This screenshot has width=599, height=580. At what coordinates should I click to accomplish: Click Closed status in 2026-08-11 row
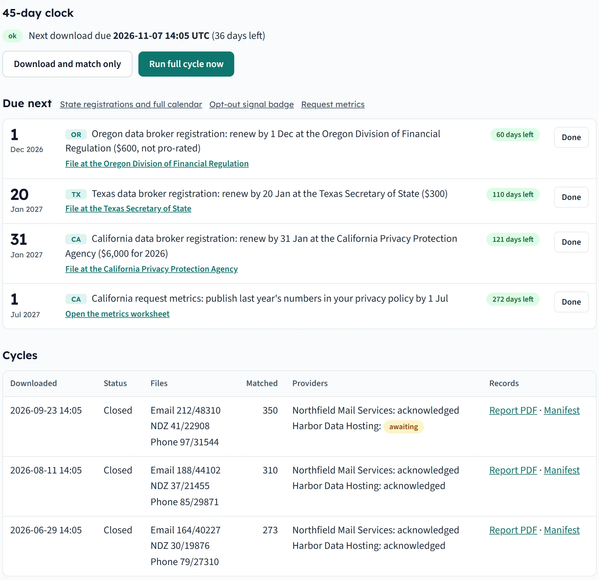(x=118, y=470)
